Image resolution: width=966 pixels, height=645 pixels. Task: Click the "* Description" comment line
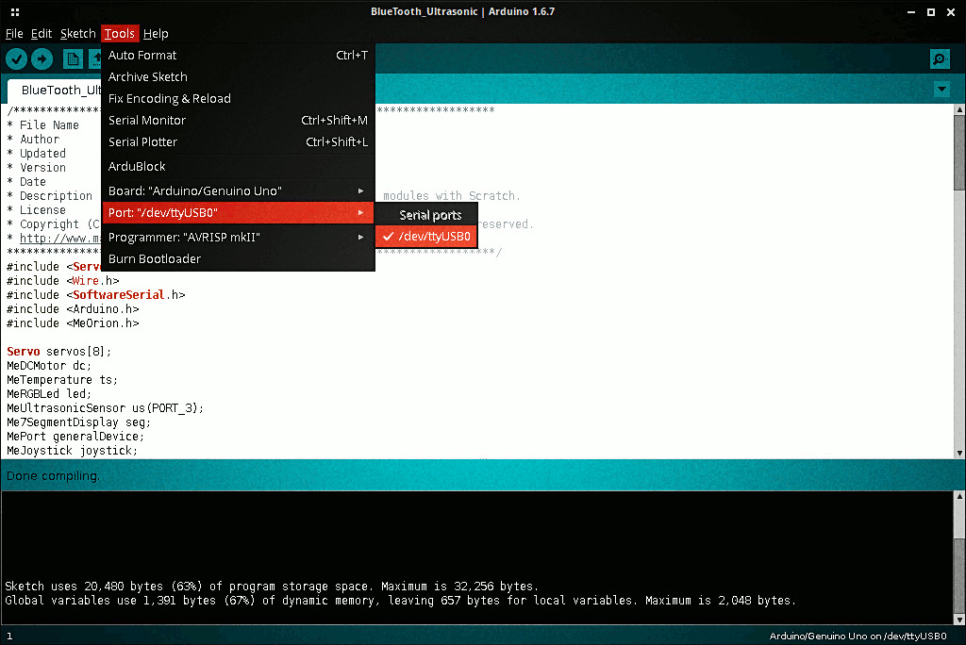coord(49,196)
